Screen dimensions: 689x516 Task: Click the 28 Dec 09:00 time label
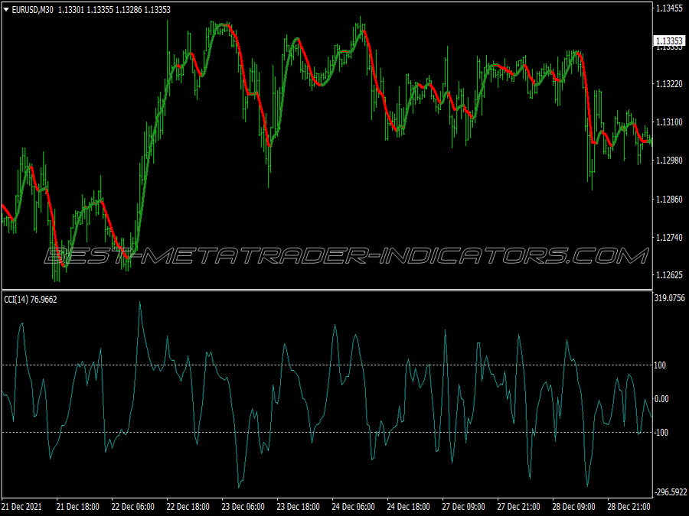(574, 507)
